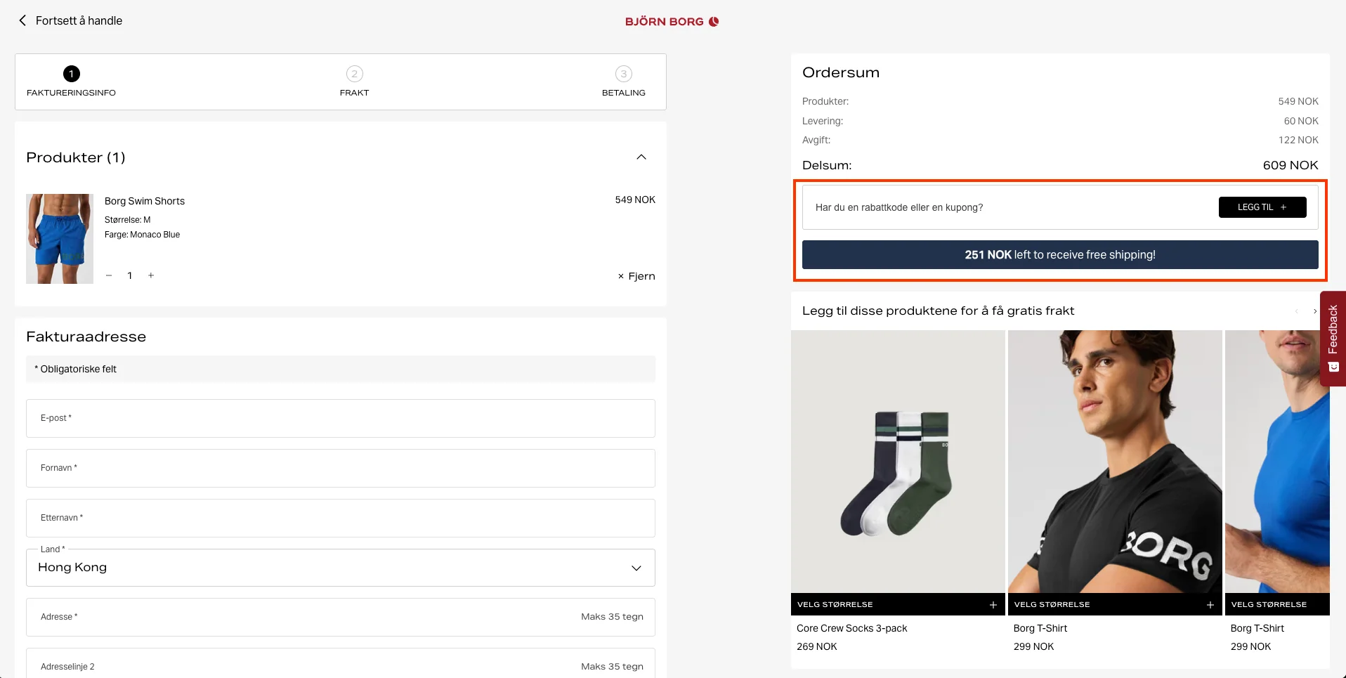Focus the Etternavn input field
Viewport: 1346px width, 678px height.
tap(341, 518)
